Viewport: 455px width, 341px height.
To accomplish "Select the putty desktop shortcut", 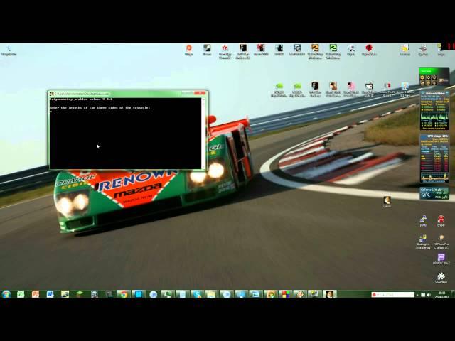I will [423, 221].
